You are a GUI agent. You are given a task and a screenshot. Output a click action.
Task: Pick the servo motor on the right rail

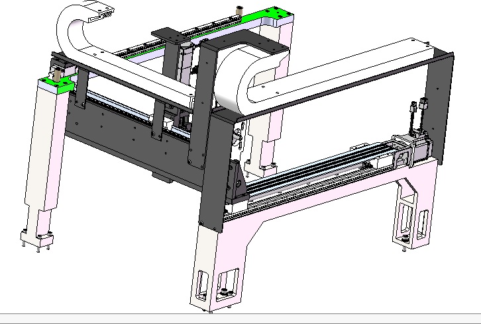point(422,145)
